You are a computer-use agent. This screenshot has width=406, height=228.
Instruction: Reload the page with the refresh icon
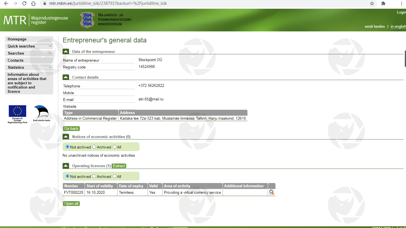click(x=24, y=3)
